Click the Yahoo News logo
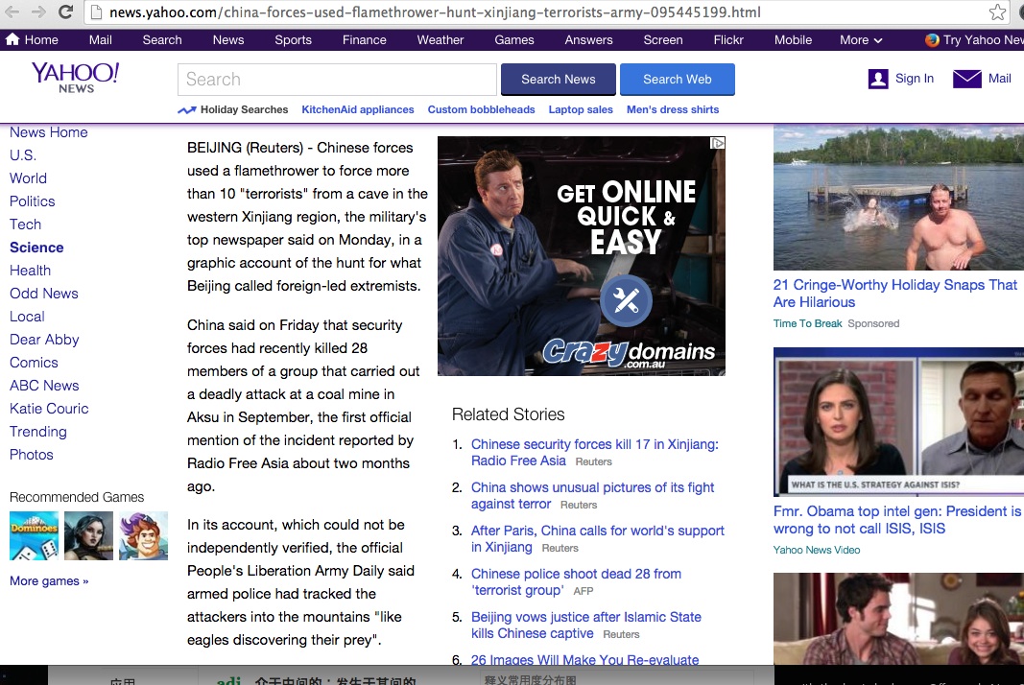The height and width of the screenshot is (685, 1024). pos(76,78)
